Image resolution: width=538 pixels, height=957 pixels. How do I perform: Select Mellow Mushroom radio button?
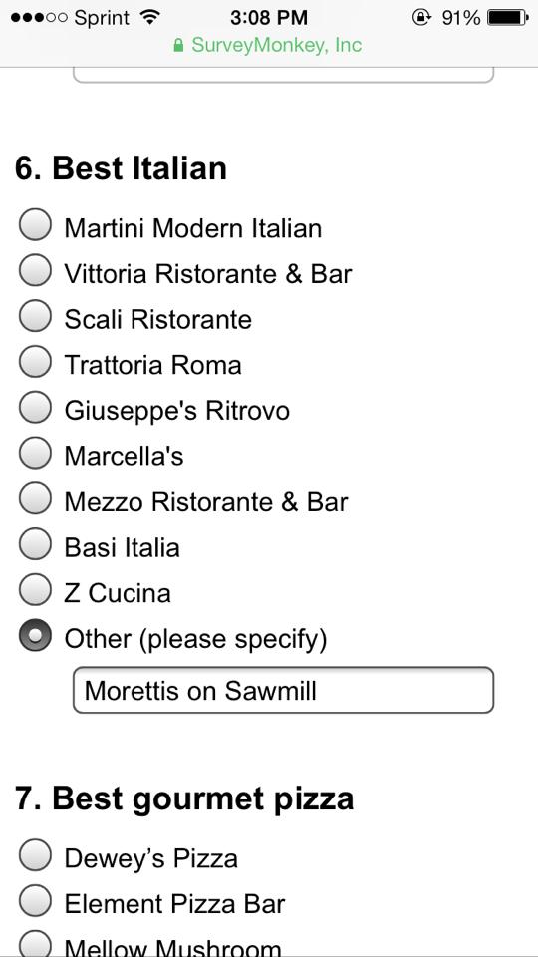tap(35, 944)
